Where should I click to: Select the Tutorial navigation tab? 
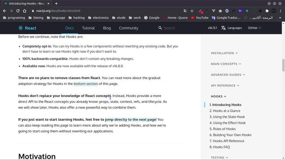[x=88, y=28]
